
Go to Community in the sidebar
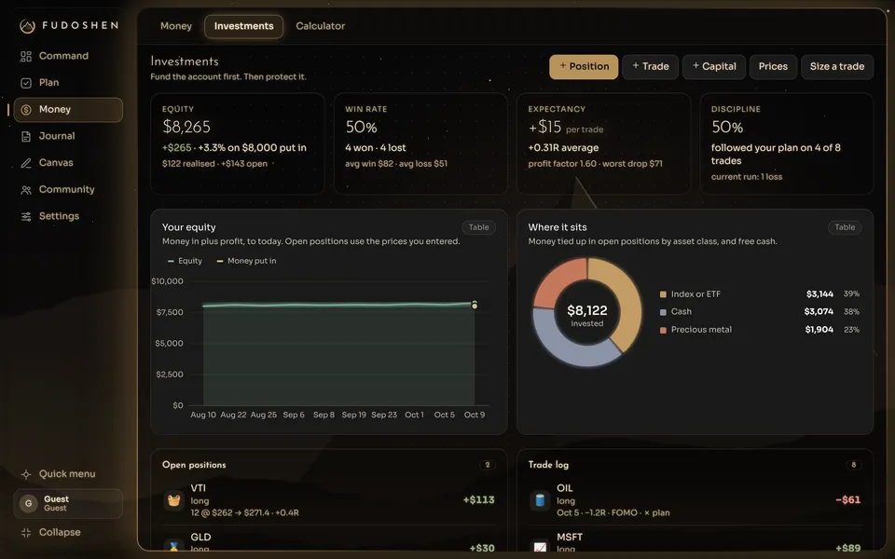[x=67, y=190]
